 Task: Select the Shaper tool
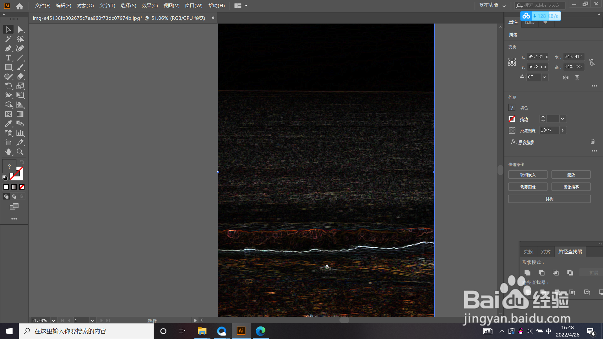8,77
